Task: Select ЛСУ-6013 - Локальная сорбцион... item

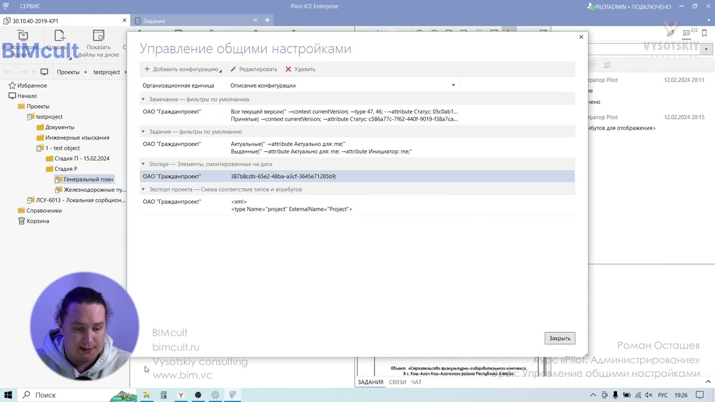Action: [80, 200]
